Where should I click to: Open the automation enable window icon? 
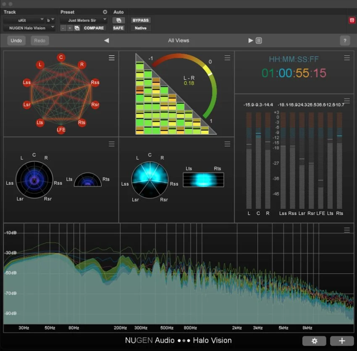(118, 20)
